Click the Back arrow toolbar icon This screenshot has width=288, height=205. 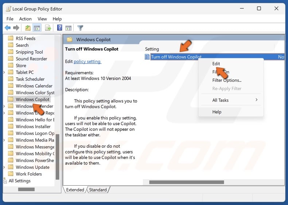tap(8, 28)
